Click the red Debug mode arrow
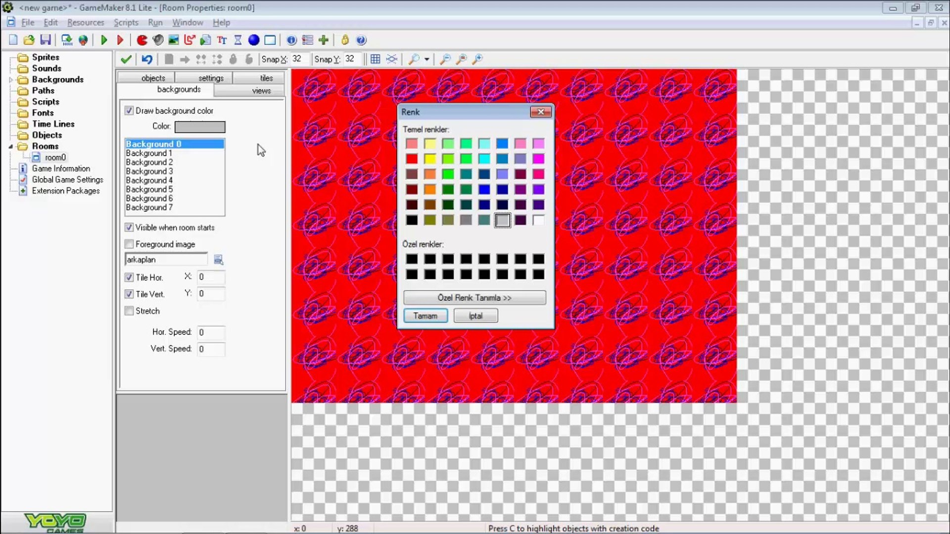950x534 pixels. (120, 40)
